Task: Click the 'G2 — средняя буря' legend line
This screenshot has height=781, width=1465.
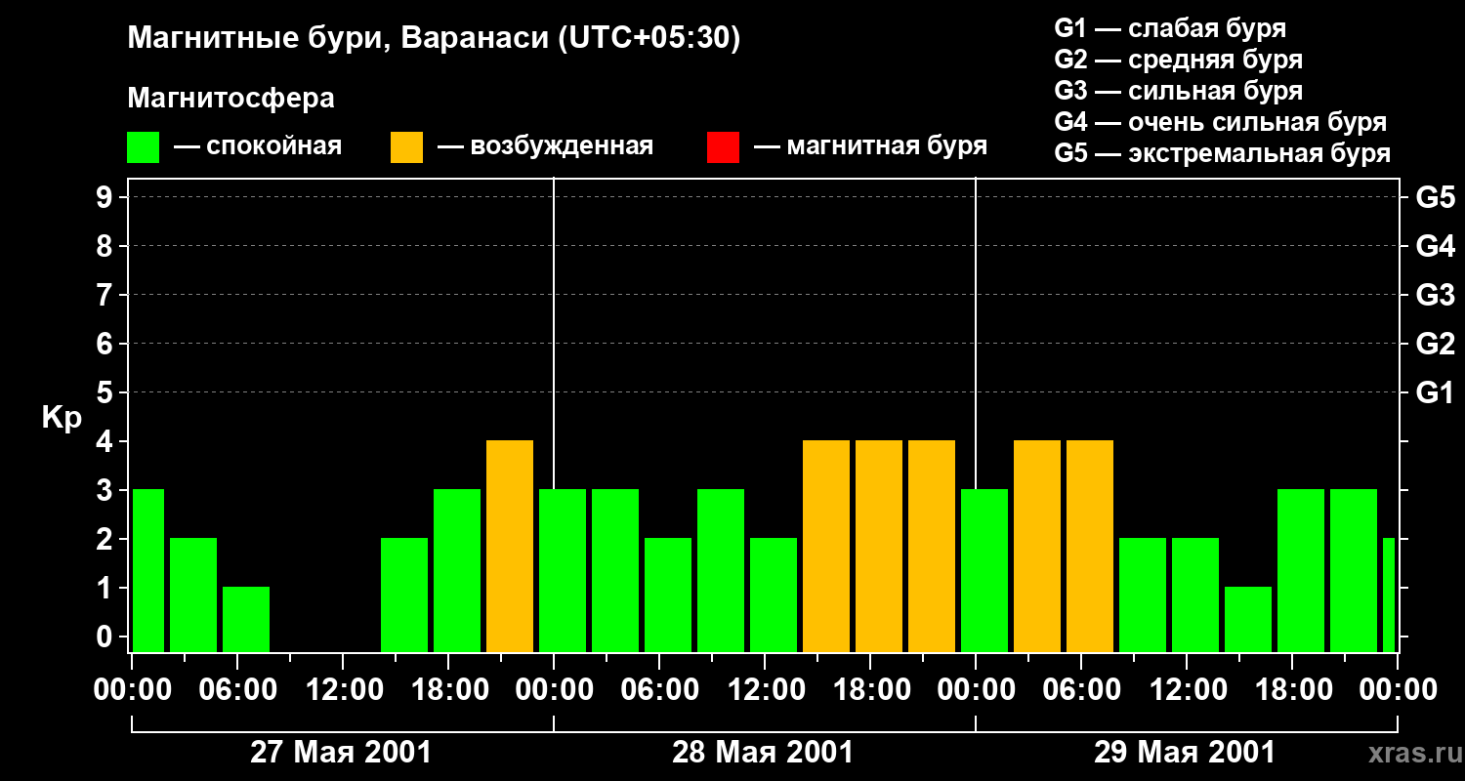Action: tap(1179, 60)
